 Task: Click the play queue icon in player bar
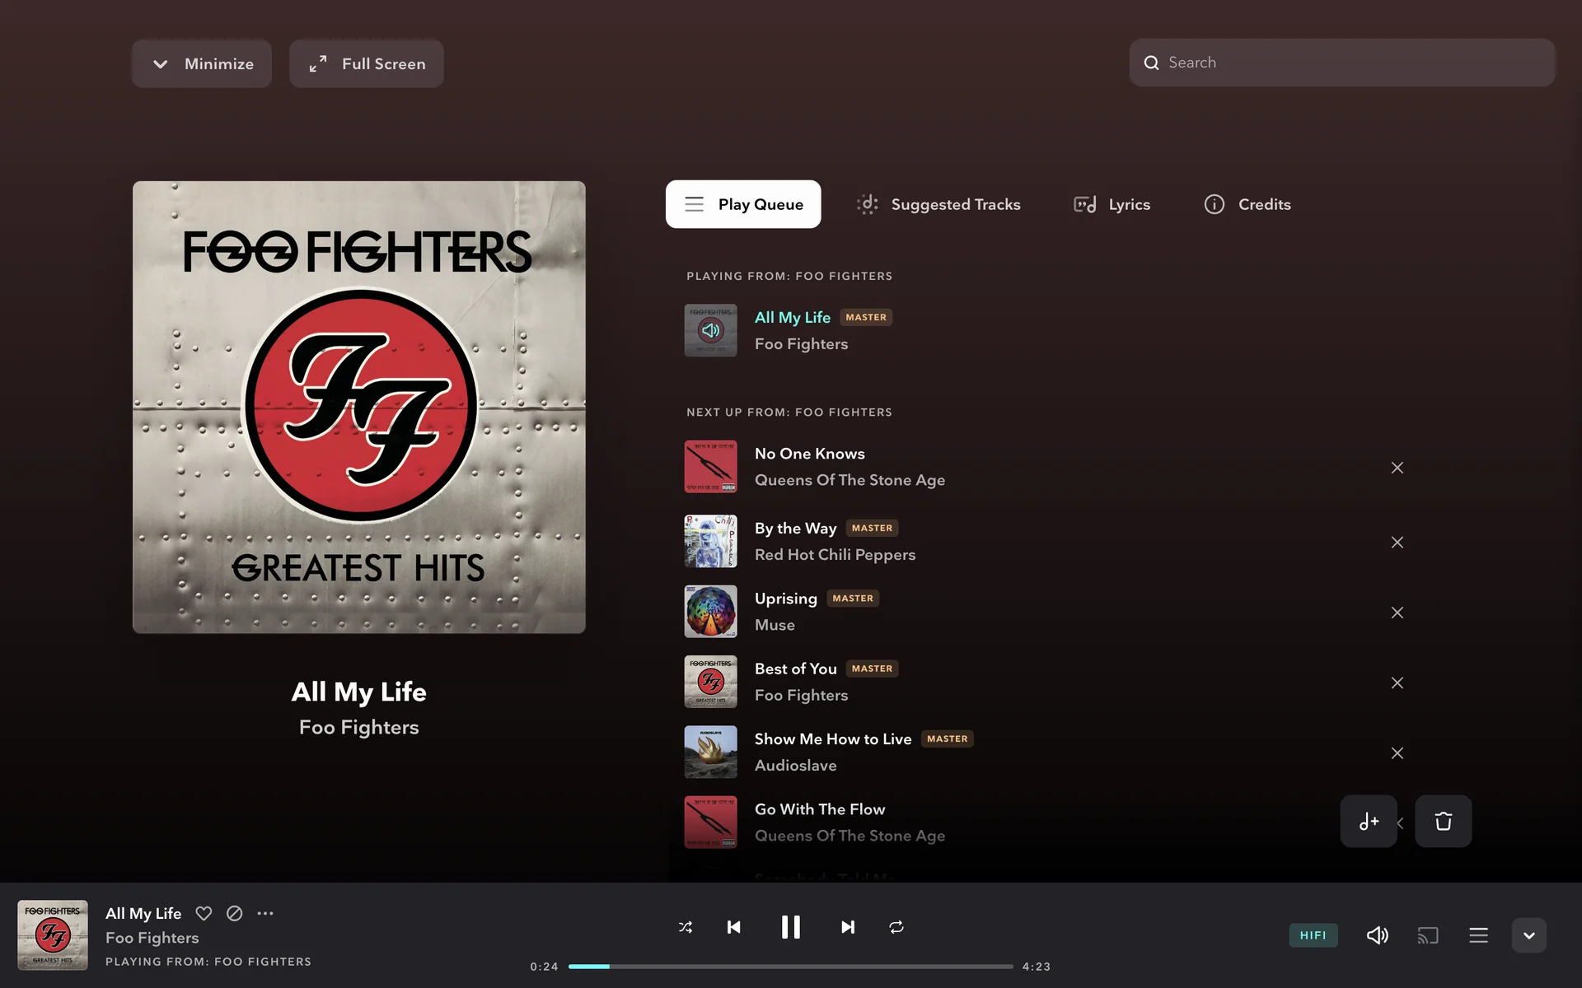1479,935
